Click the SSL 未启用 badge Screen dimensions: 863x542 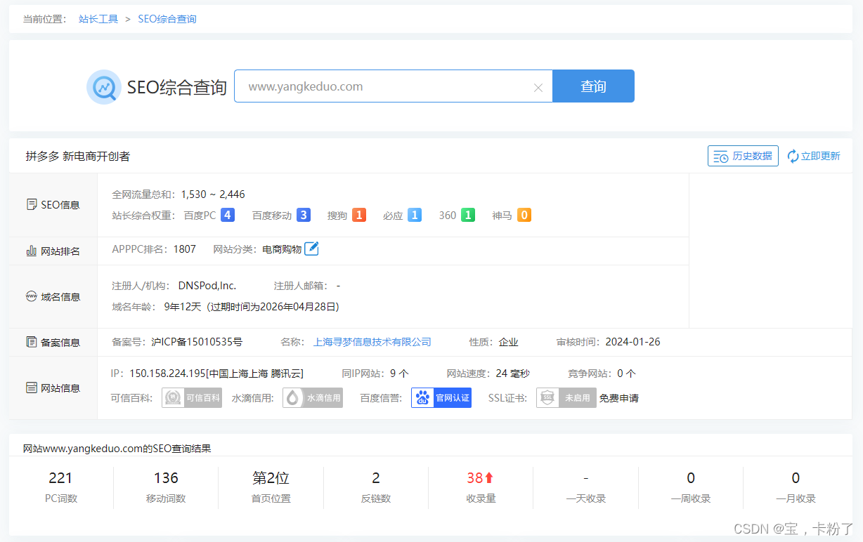(x=566, y=398)
